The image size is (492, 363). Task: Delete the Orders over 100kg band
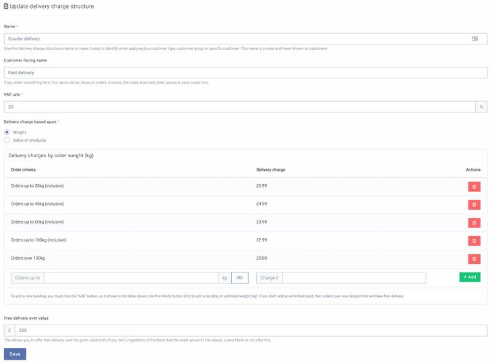point(474,258)
